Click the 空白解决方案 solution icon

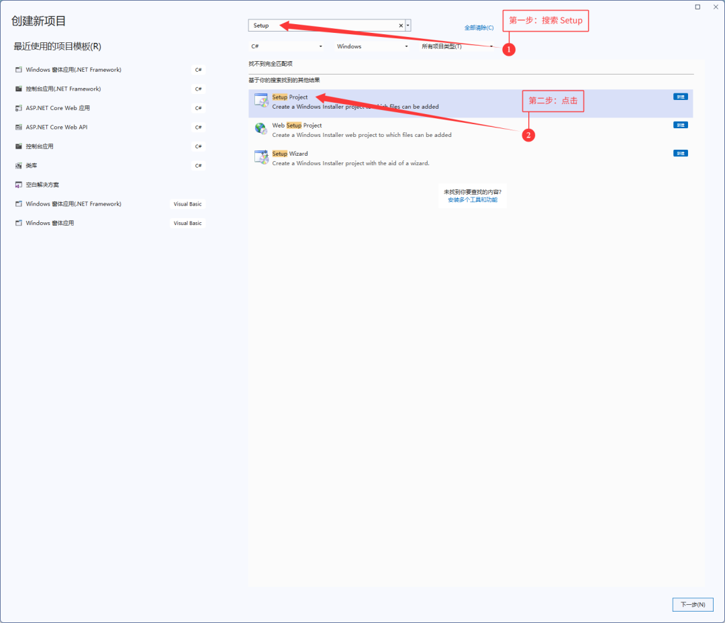click(x=19, y=185)
